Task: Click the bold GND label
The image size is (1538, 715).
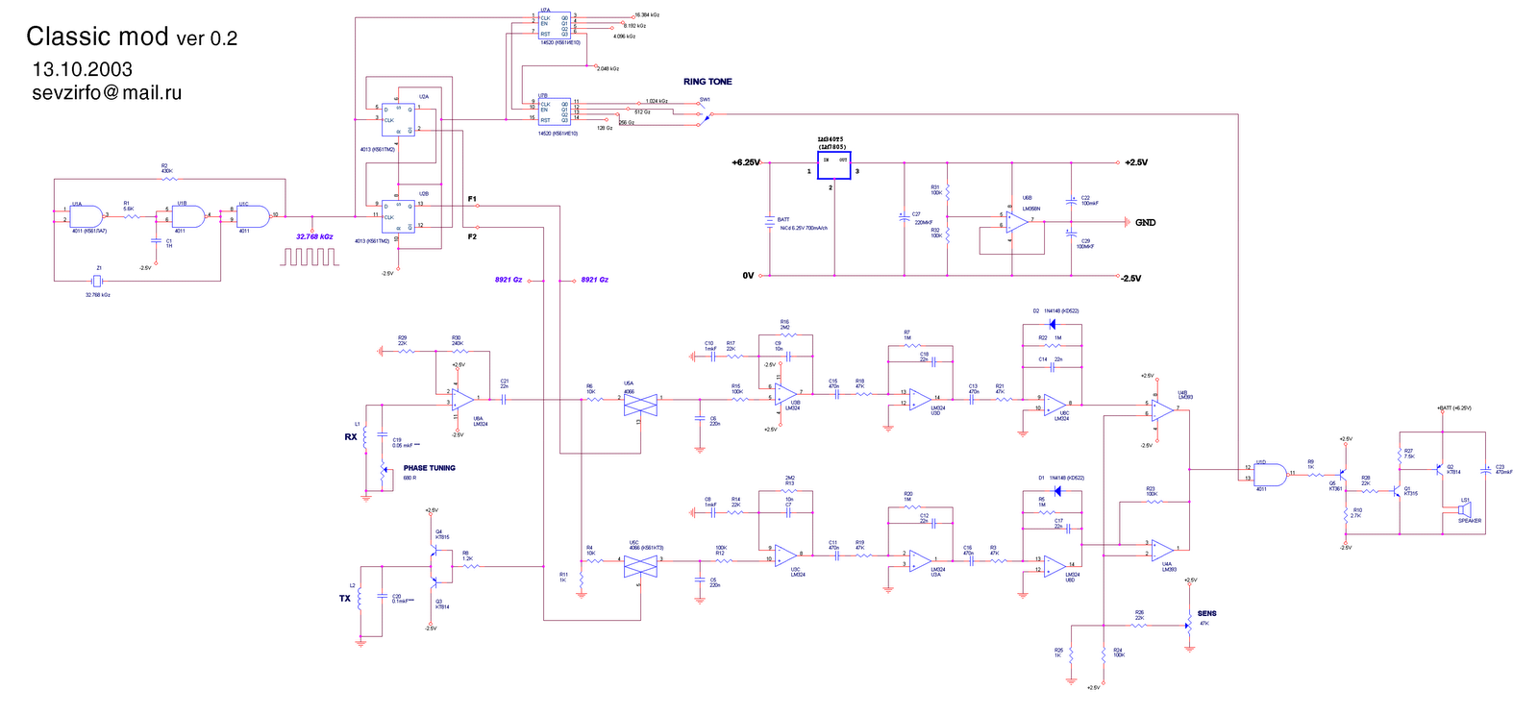Action: click(x=1146, y=222)
